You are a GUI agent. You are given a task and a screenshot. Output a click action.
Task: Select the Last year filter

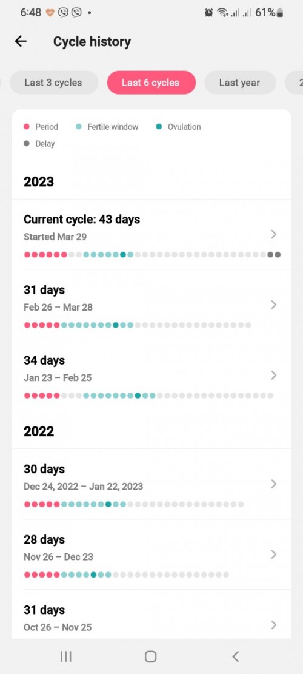240,83
